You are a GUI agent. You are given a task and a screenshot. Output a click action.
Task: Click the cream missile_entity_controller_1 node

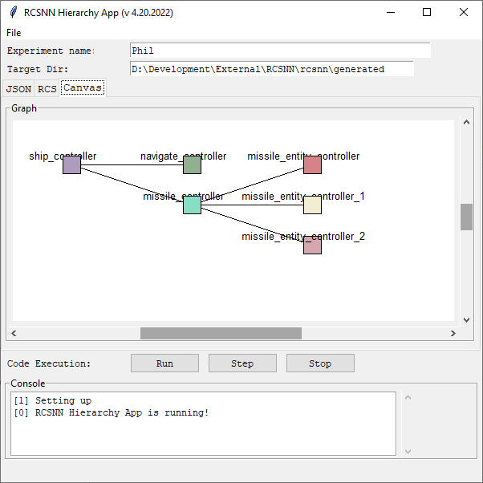[312, 205]
